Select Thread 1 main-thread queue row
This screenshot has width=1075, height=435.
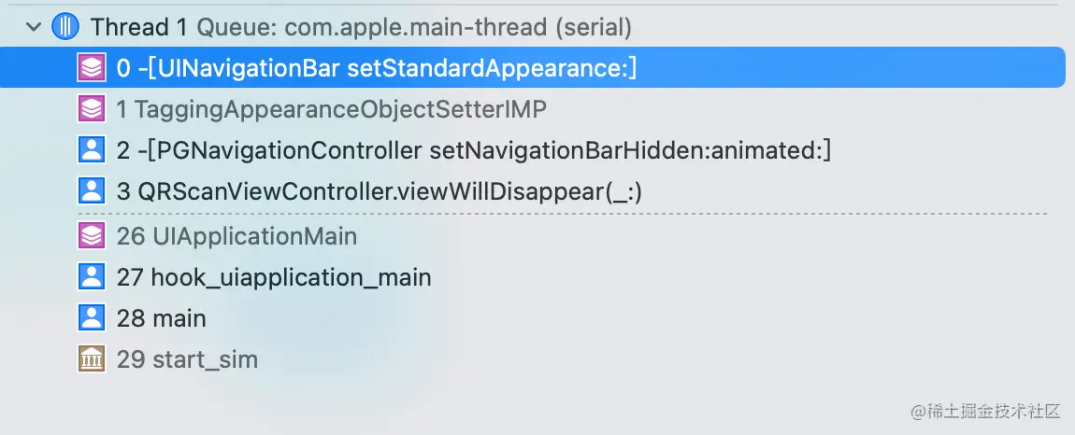click(360, 27)
